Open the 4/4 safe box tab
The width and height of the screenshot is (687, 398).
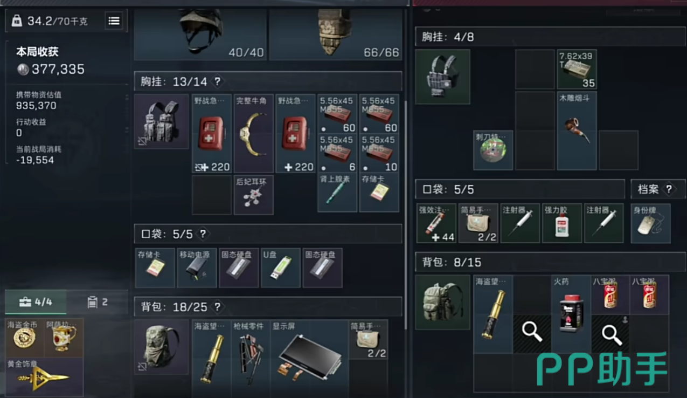36,302
